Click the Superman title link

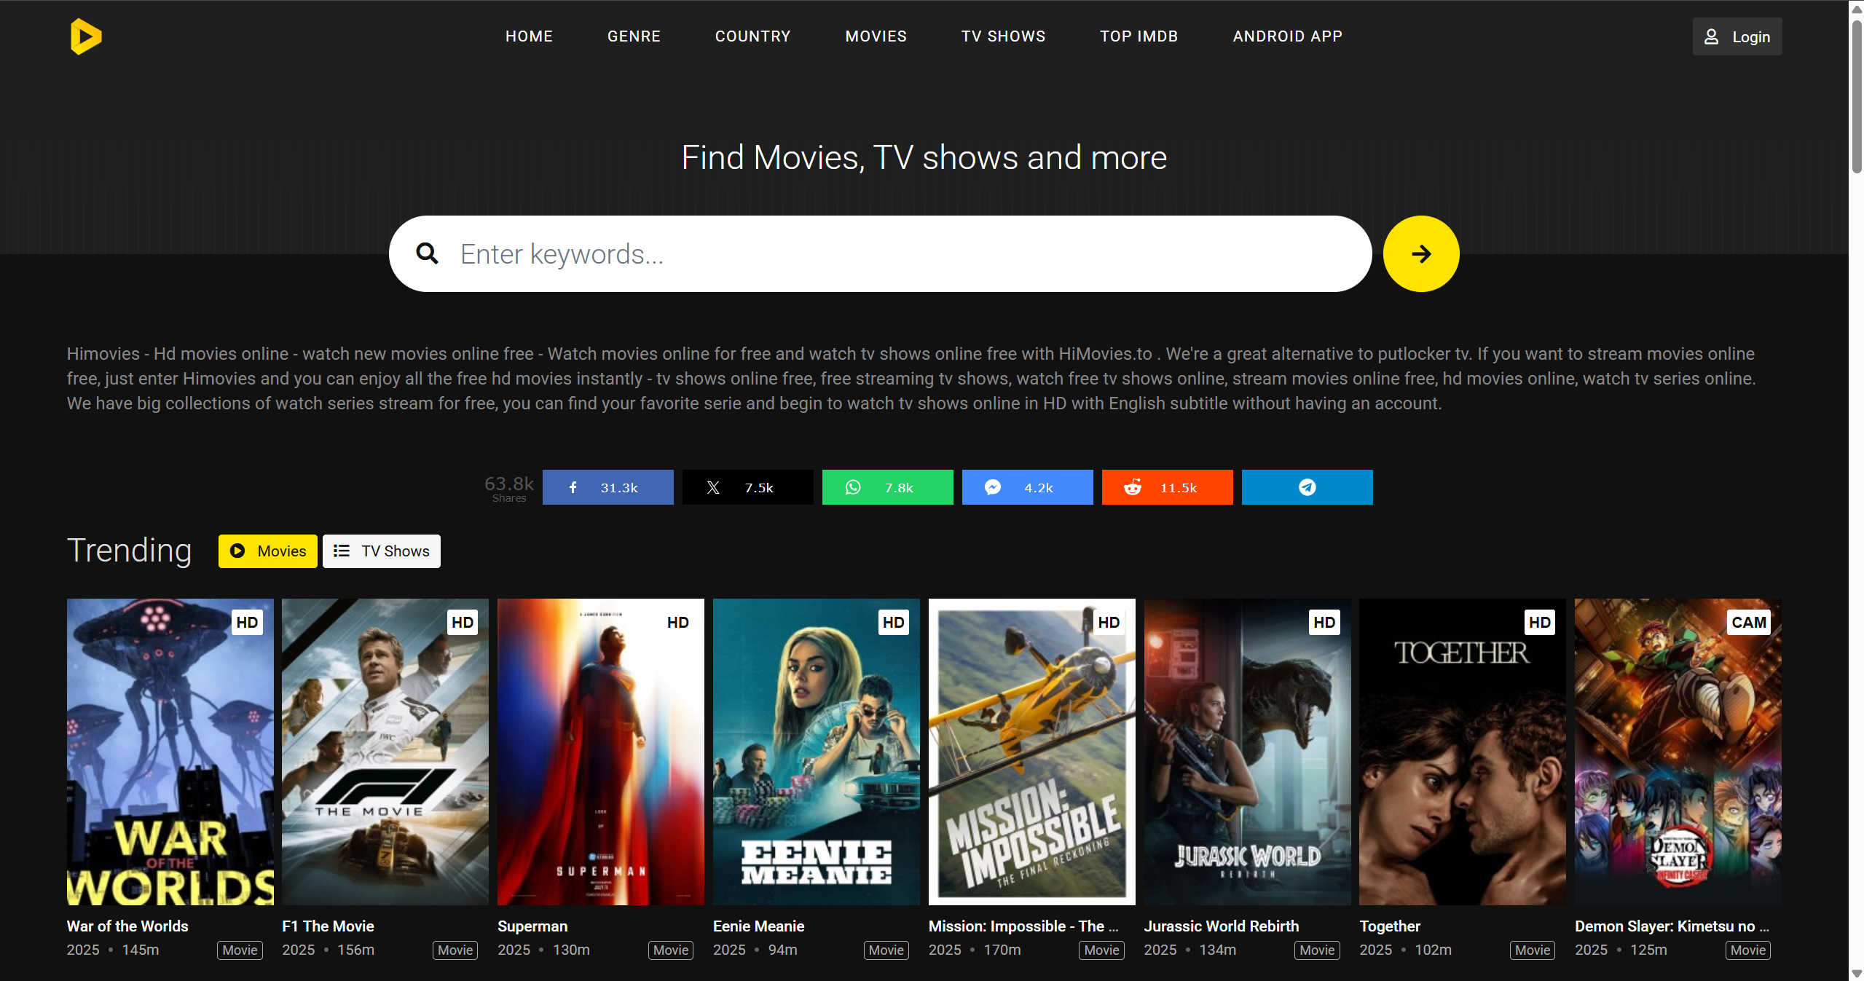coord(532,926)
